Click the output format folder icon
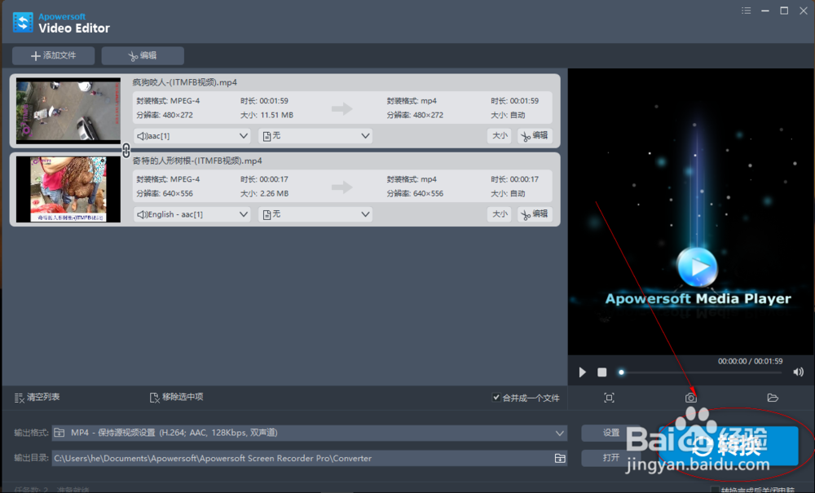 coord(59,433)
